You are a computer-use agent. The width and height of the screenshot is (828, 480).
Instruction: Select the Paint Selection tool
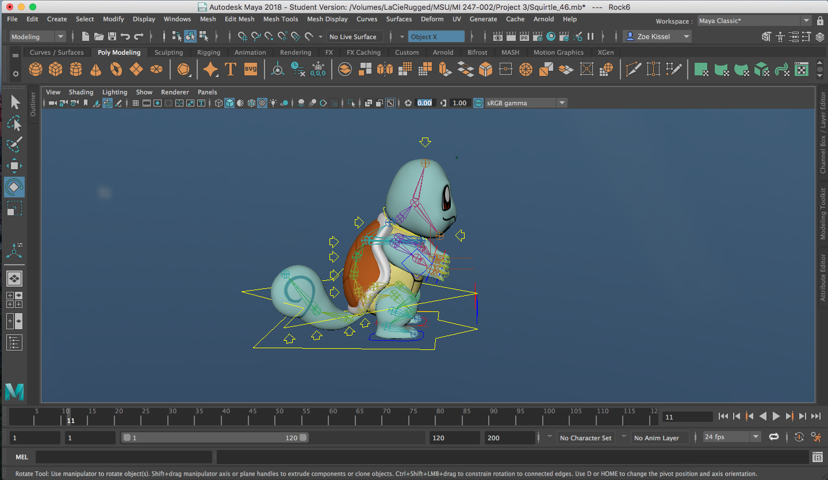coord(14,144)
